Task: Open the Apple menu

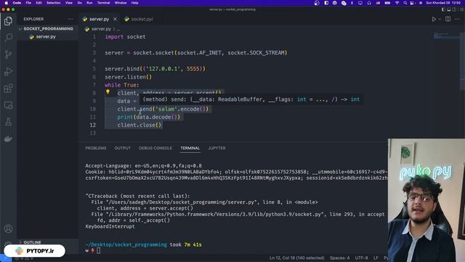Action: 6,3
